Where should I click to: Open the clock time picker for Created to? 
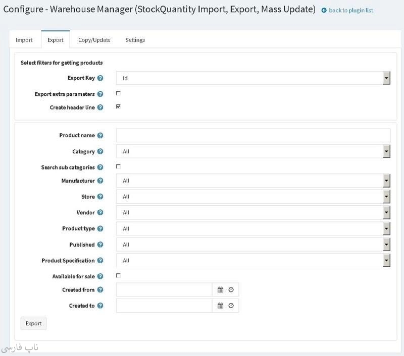point(231,306)
